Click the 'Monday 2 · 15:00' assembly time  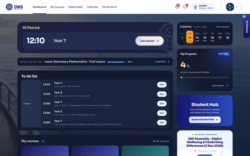pyautogui.click(x=207, y=151)
